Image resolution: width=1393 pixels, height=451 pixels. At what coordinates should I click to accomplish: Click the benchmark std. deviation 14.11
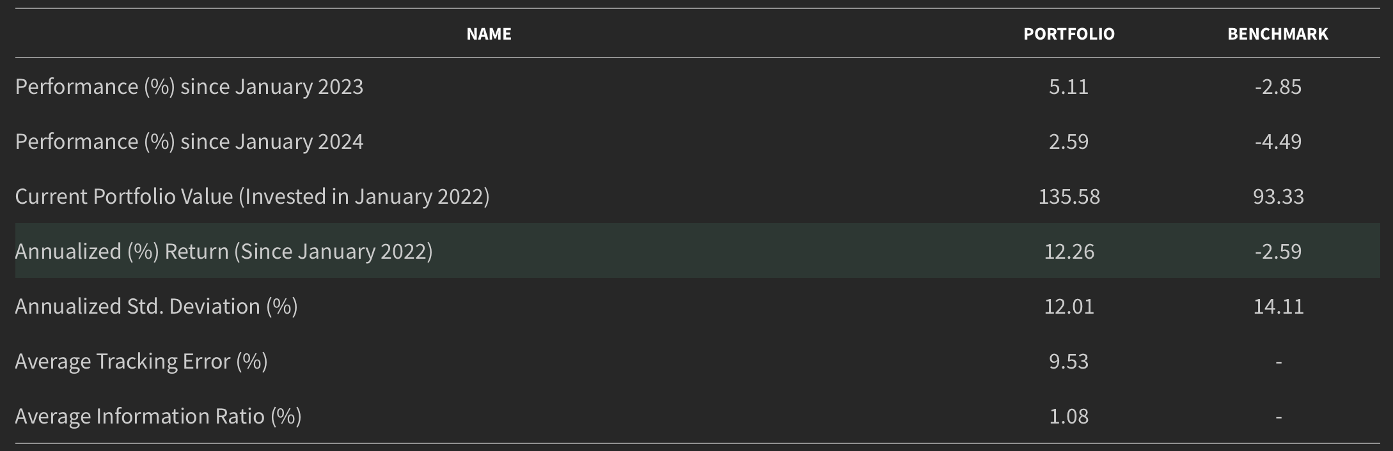[x=1278, y=307]
